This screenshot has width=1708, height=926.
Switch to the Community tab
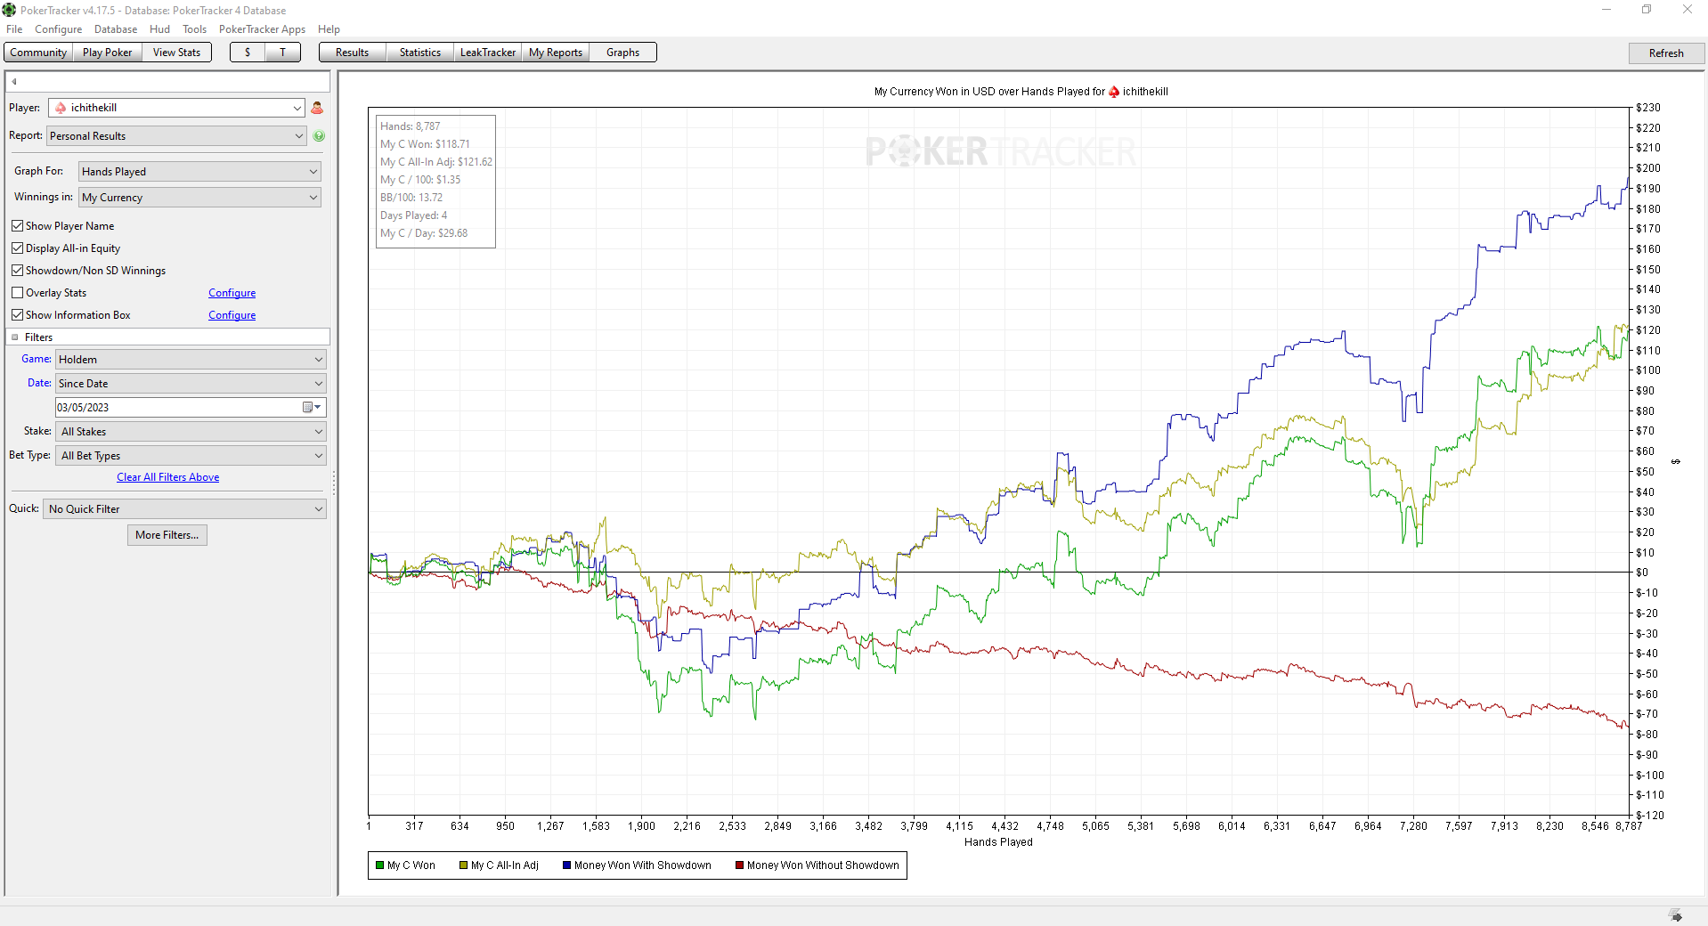point(38,53)
